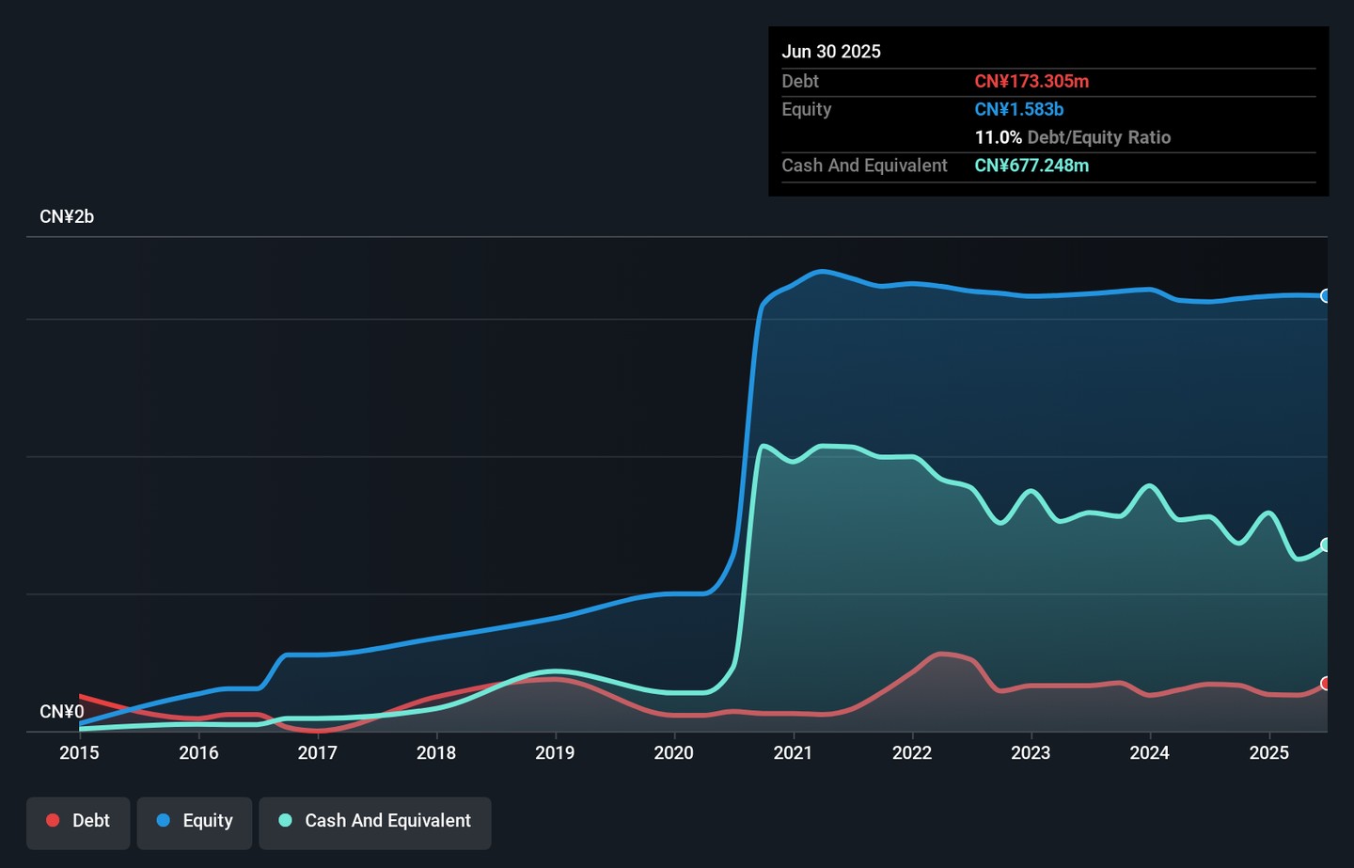Toggle the Equity series legend button

coord(195,823)
